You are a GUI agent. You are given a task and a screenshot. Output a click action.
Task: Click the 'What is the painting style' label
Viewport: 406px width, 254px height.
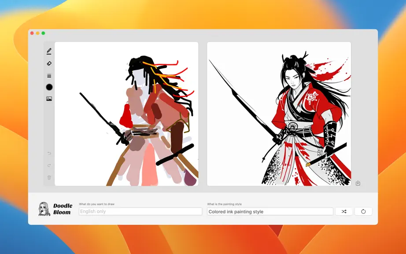coord(224,204)
